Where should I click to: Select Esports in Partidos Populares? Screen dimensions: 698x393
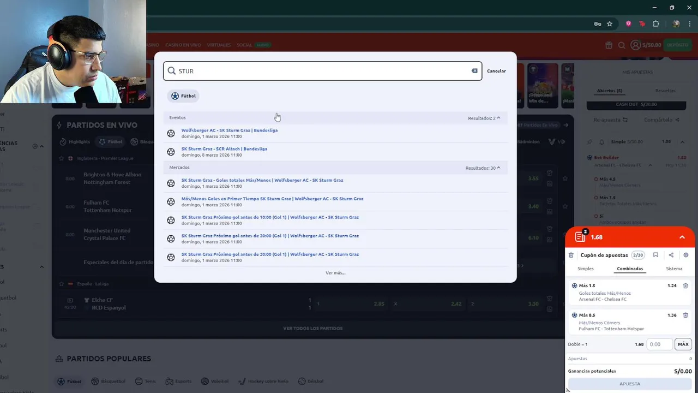179,382
